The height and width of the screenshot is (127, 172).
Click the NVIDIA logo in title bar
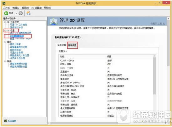click(x=4, y=3)
